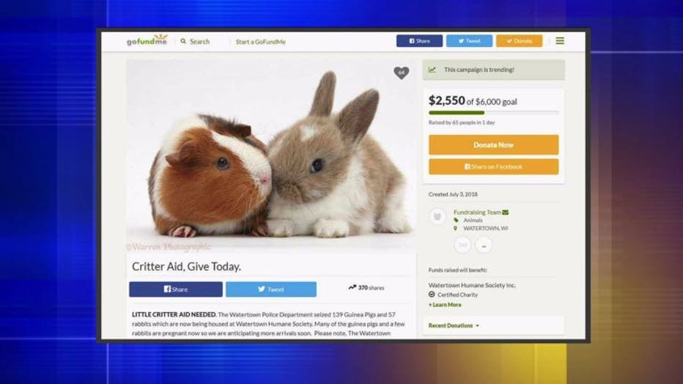Expand the Recent Donations dropdown
Image resolution: width=683 pixels, height=384 pixels.
454,325
